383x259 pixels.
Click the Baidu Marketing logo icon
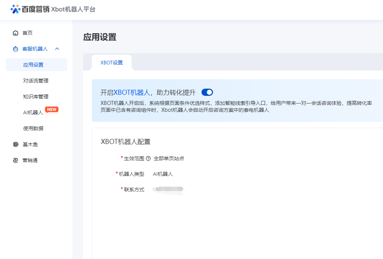[x=16, y=9]
